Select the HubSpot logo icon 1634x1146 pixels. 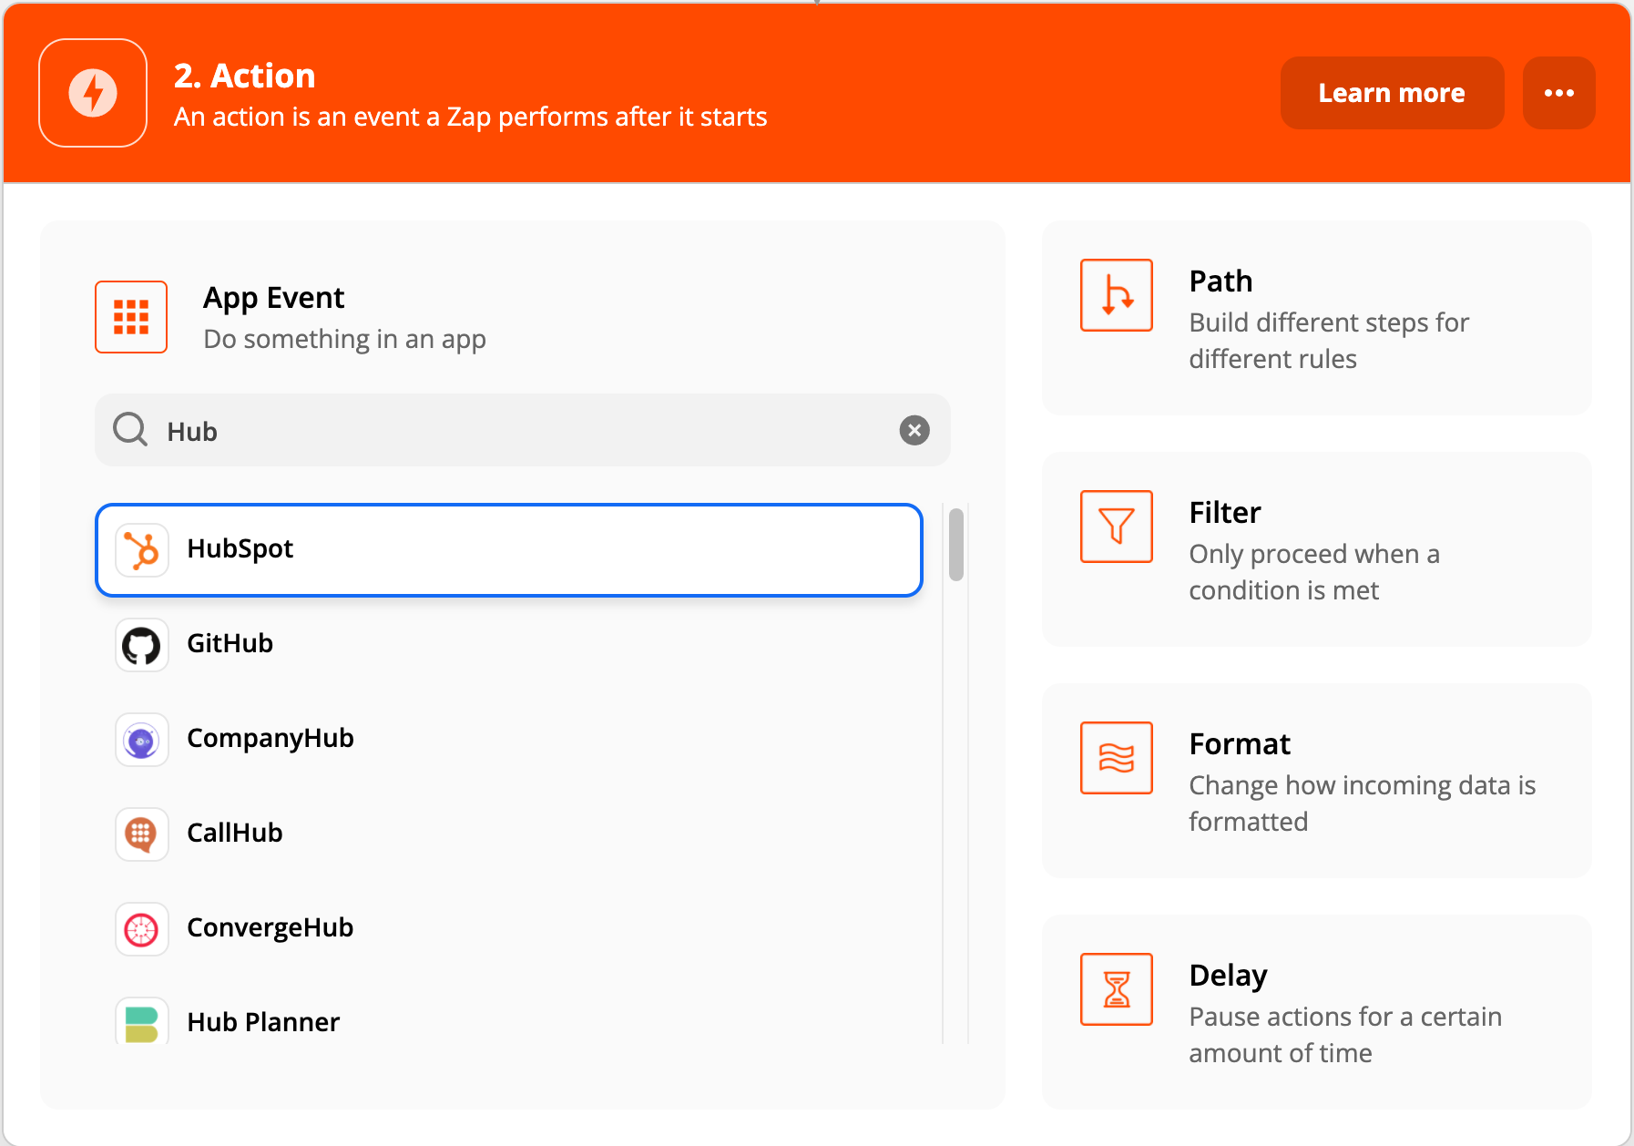point(142,550)
